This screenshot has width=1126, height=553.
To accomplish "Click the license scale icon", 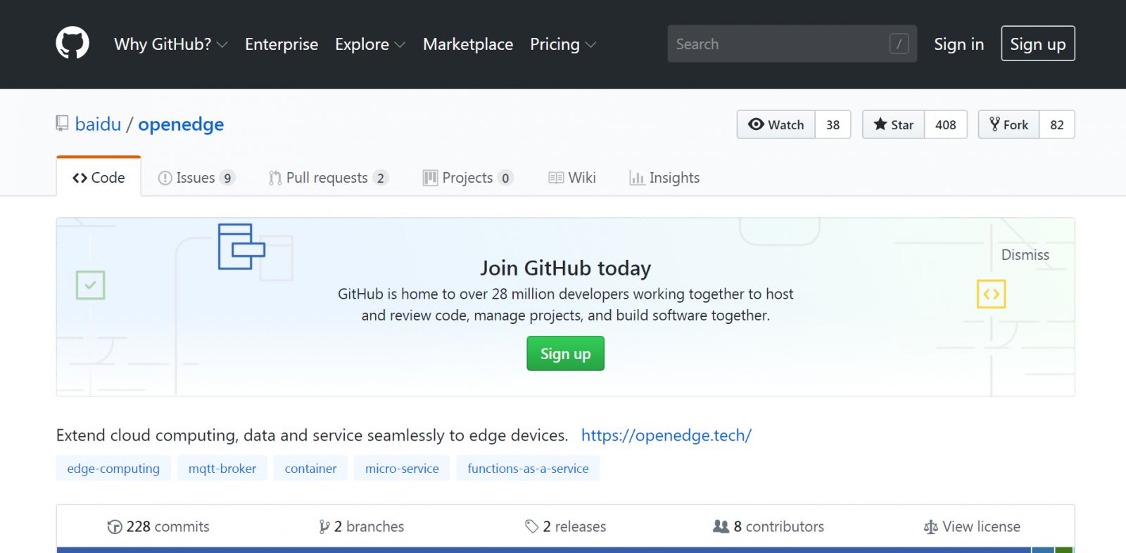I will coord(930,527).
